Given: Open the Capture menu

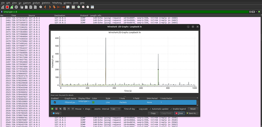Looking at the screenshot, I should coord(27,3).
